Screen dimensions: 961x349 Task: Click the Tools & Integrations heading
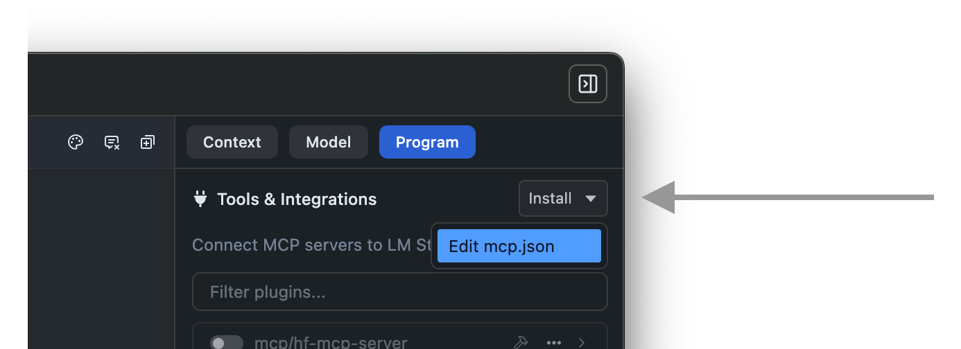point(297,199)
